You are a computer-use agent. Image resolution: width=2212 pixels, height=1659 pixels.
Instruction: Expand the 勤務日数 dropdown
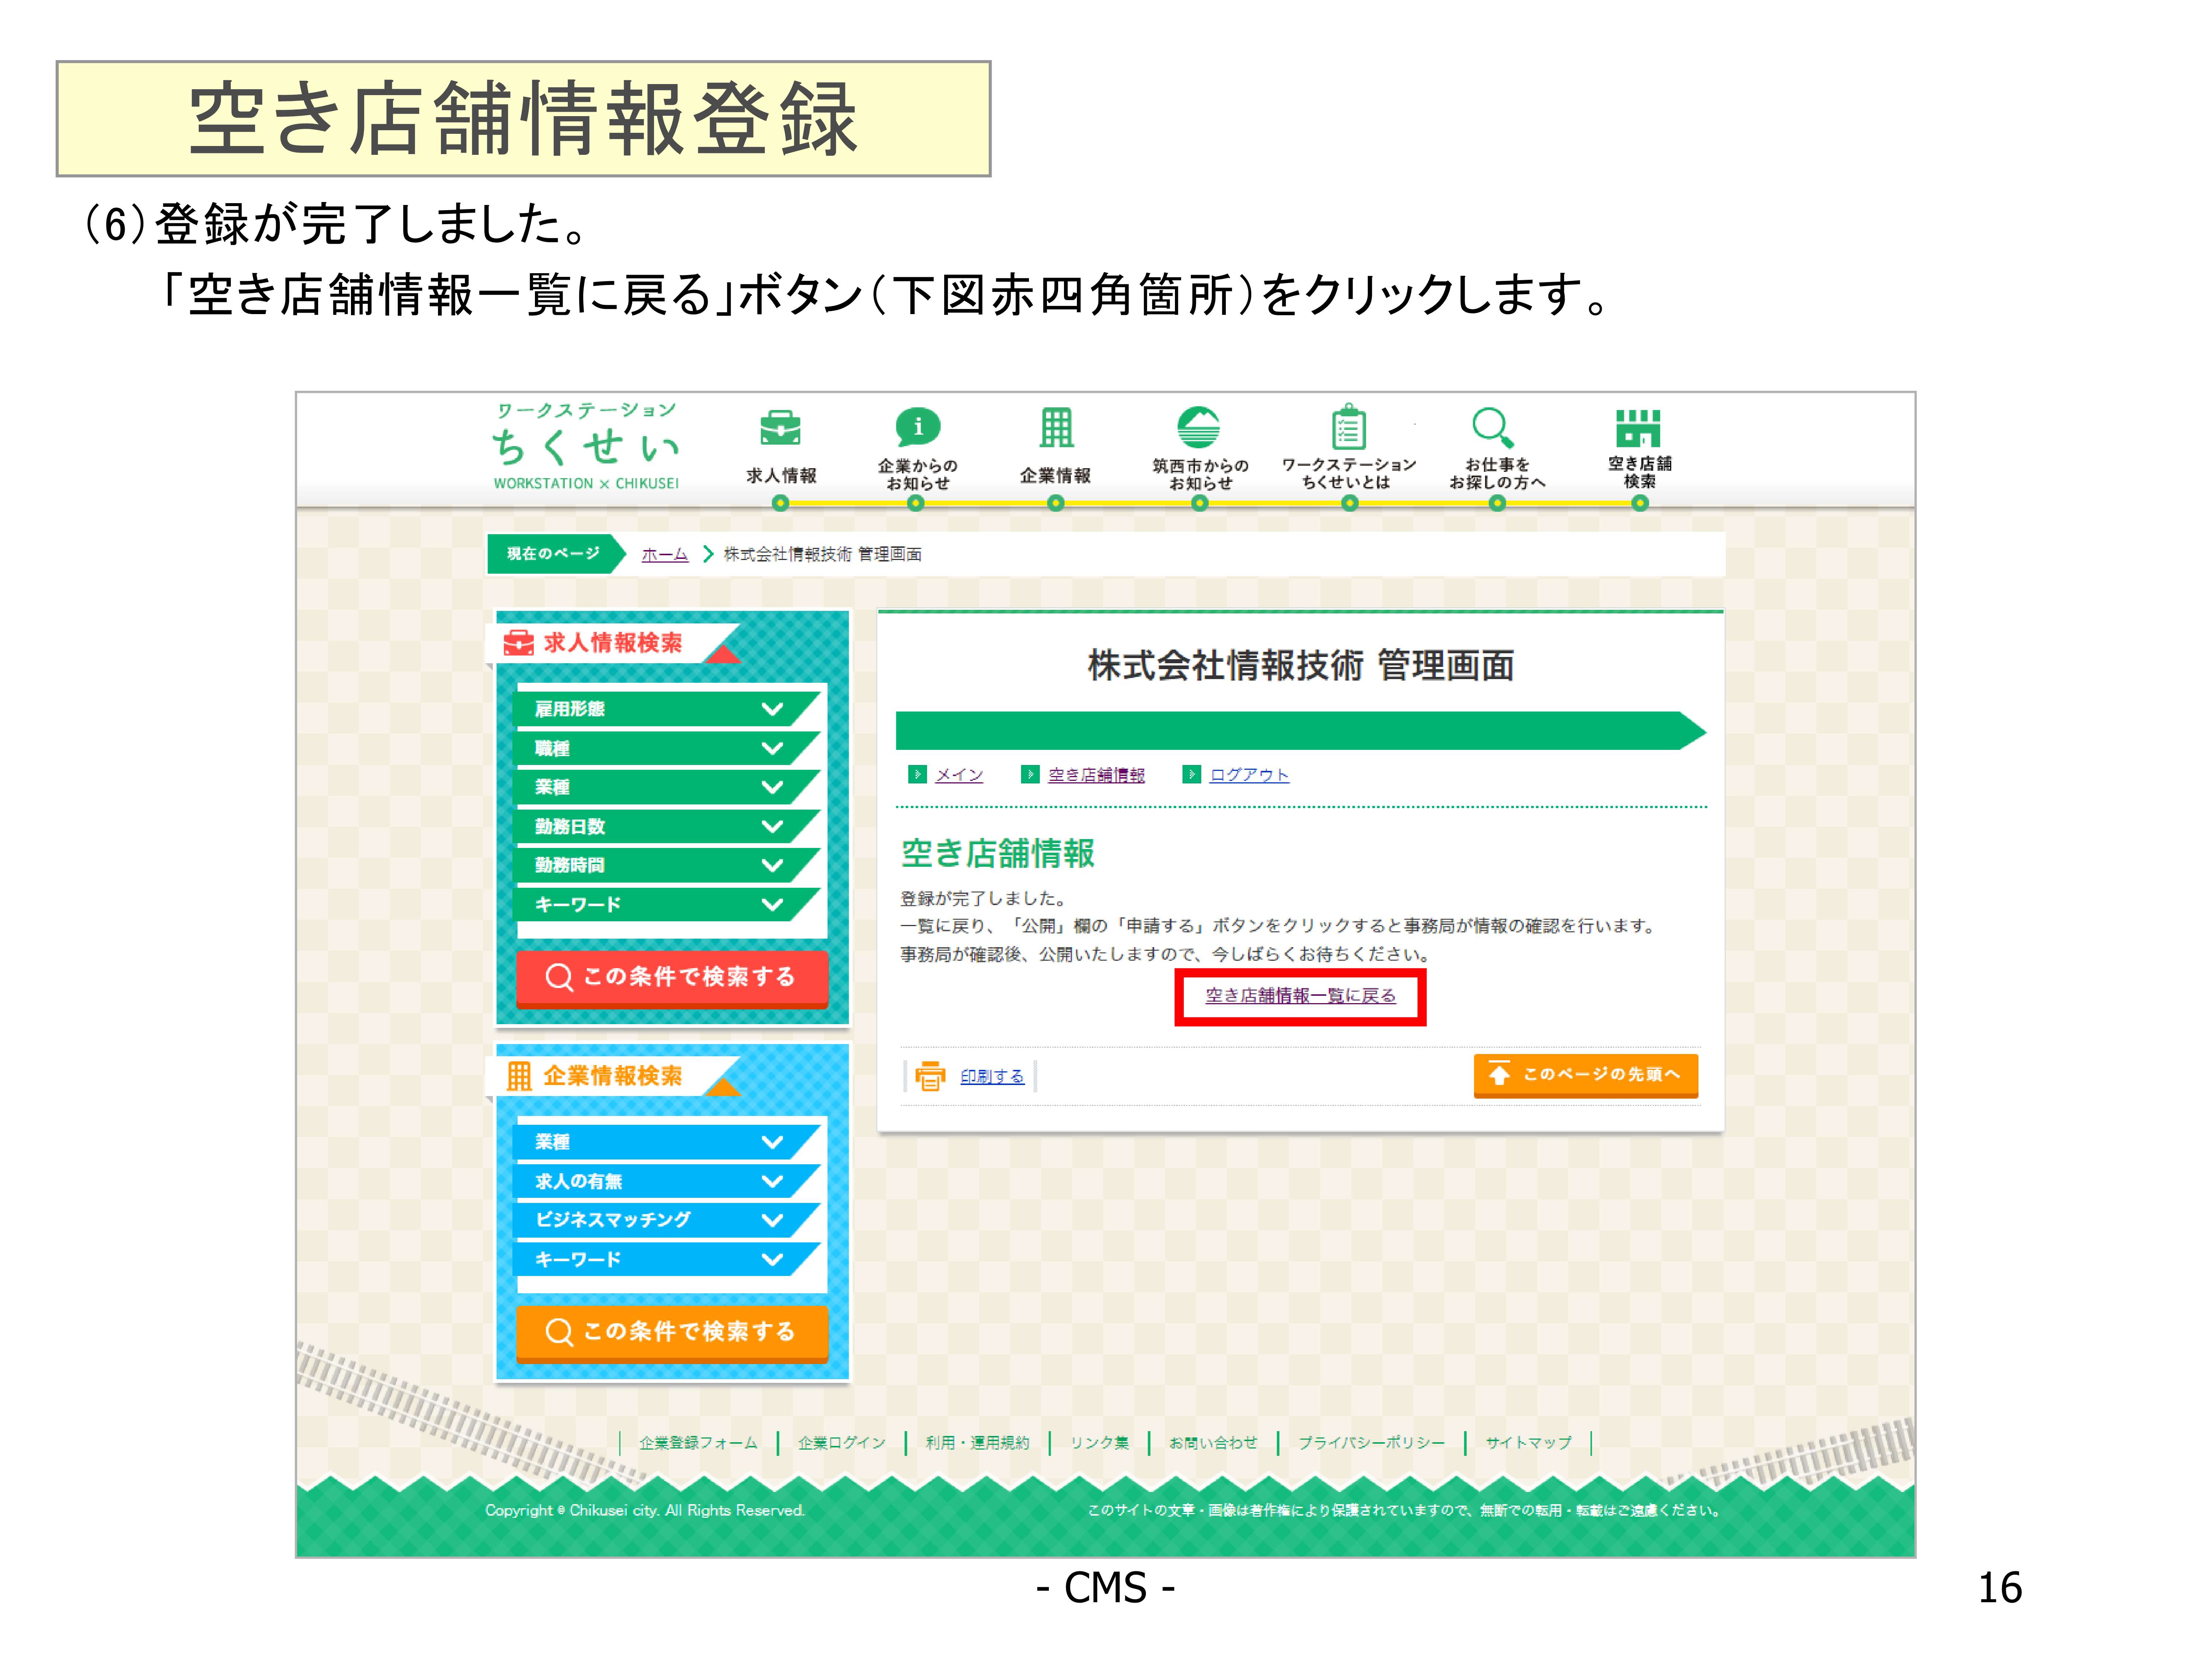667,826
